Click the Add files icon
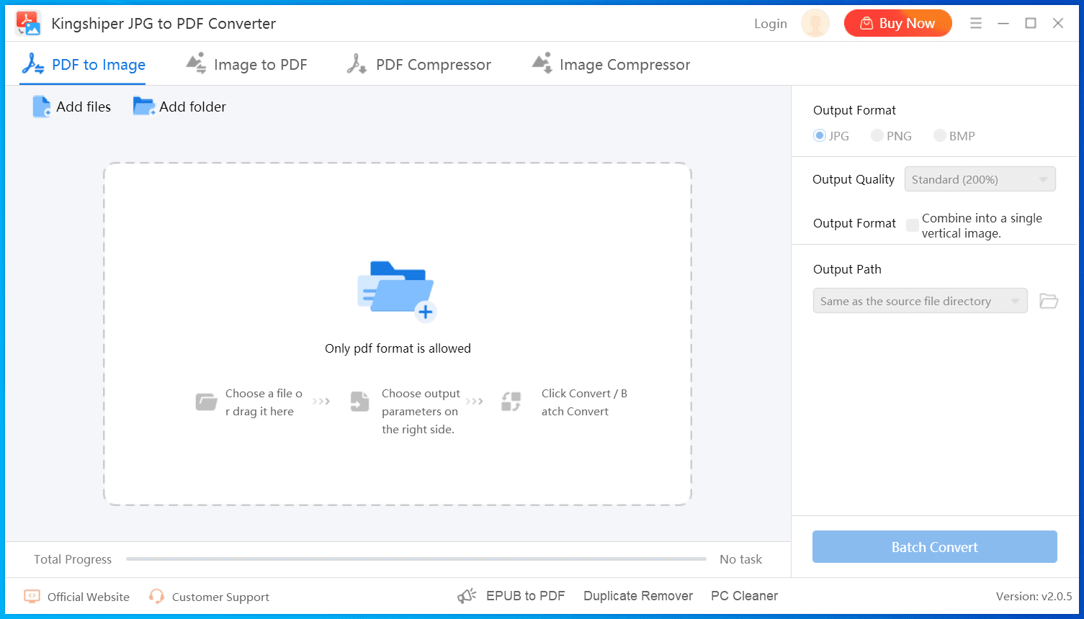The height and width of the screenshot is (619, 1084). tap(42, 107)
